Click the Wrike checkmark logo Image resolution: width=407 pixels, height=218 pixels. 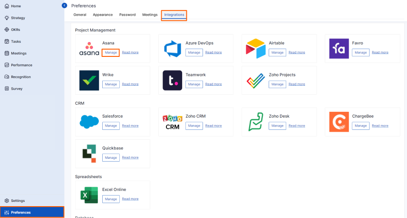click(89, 81)
